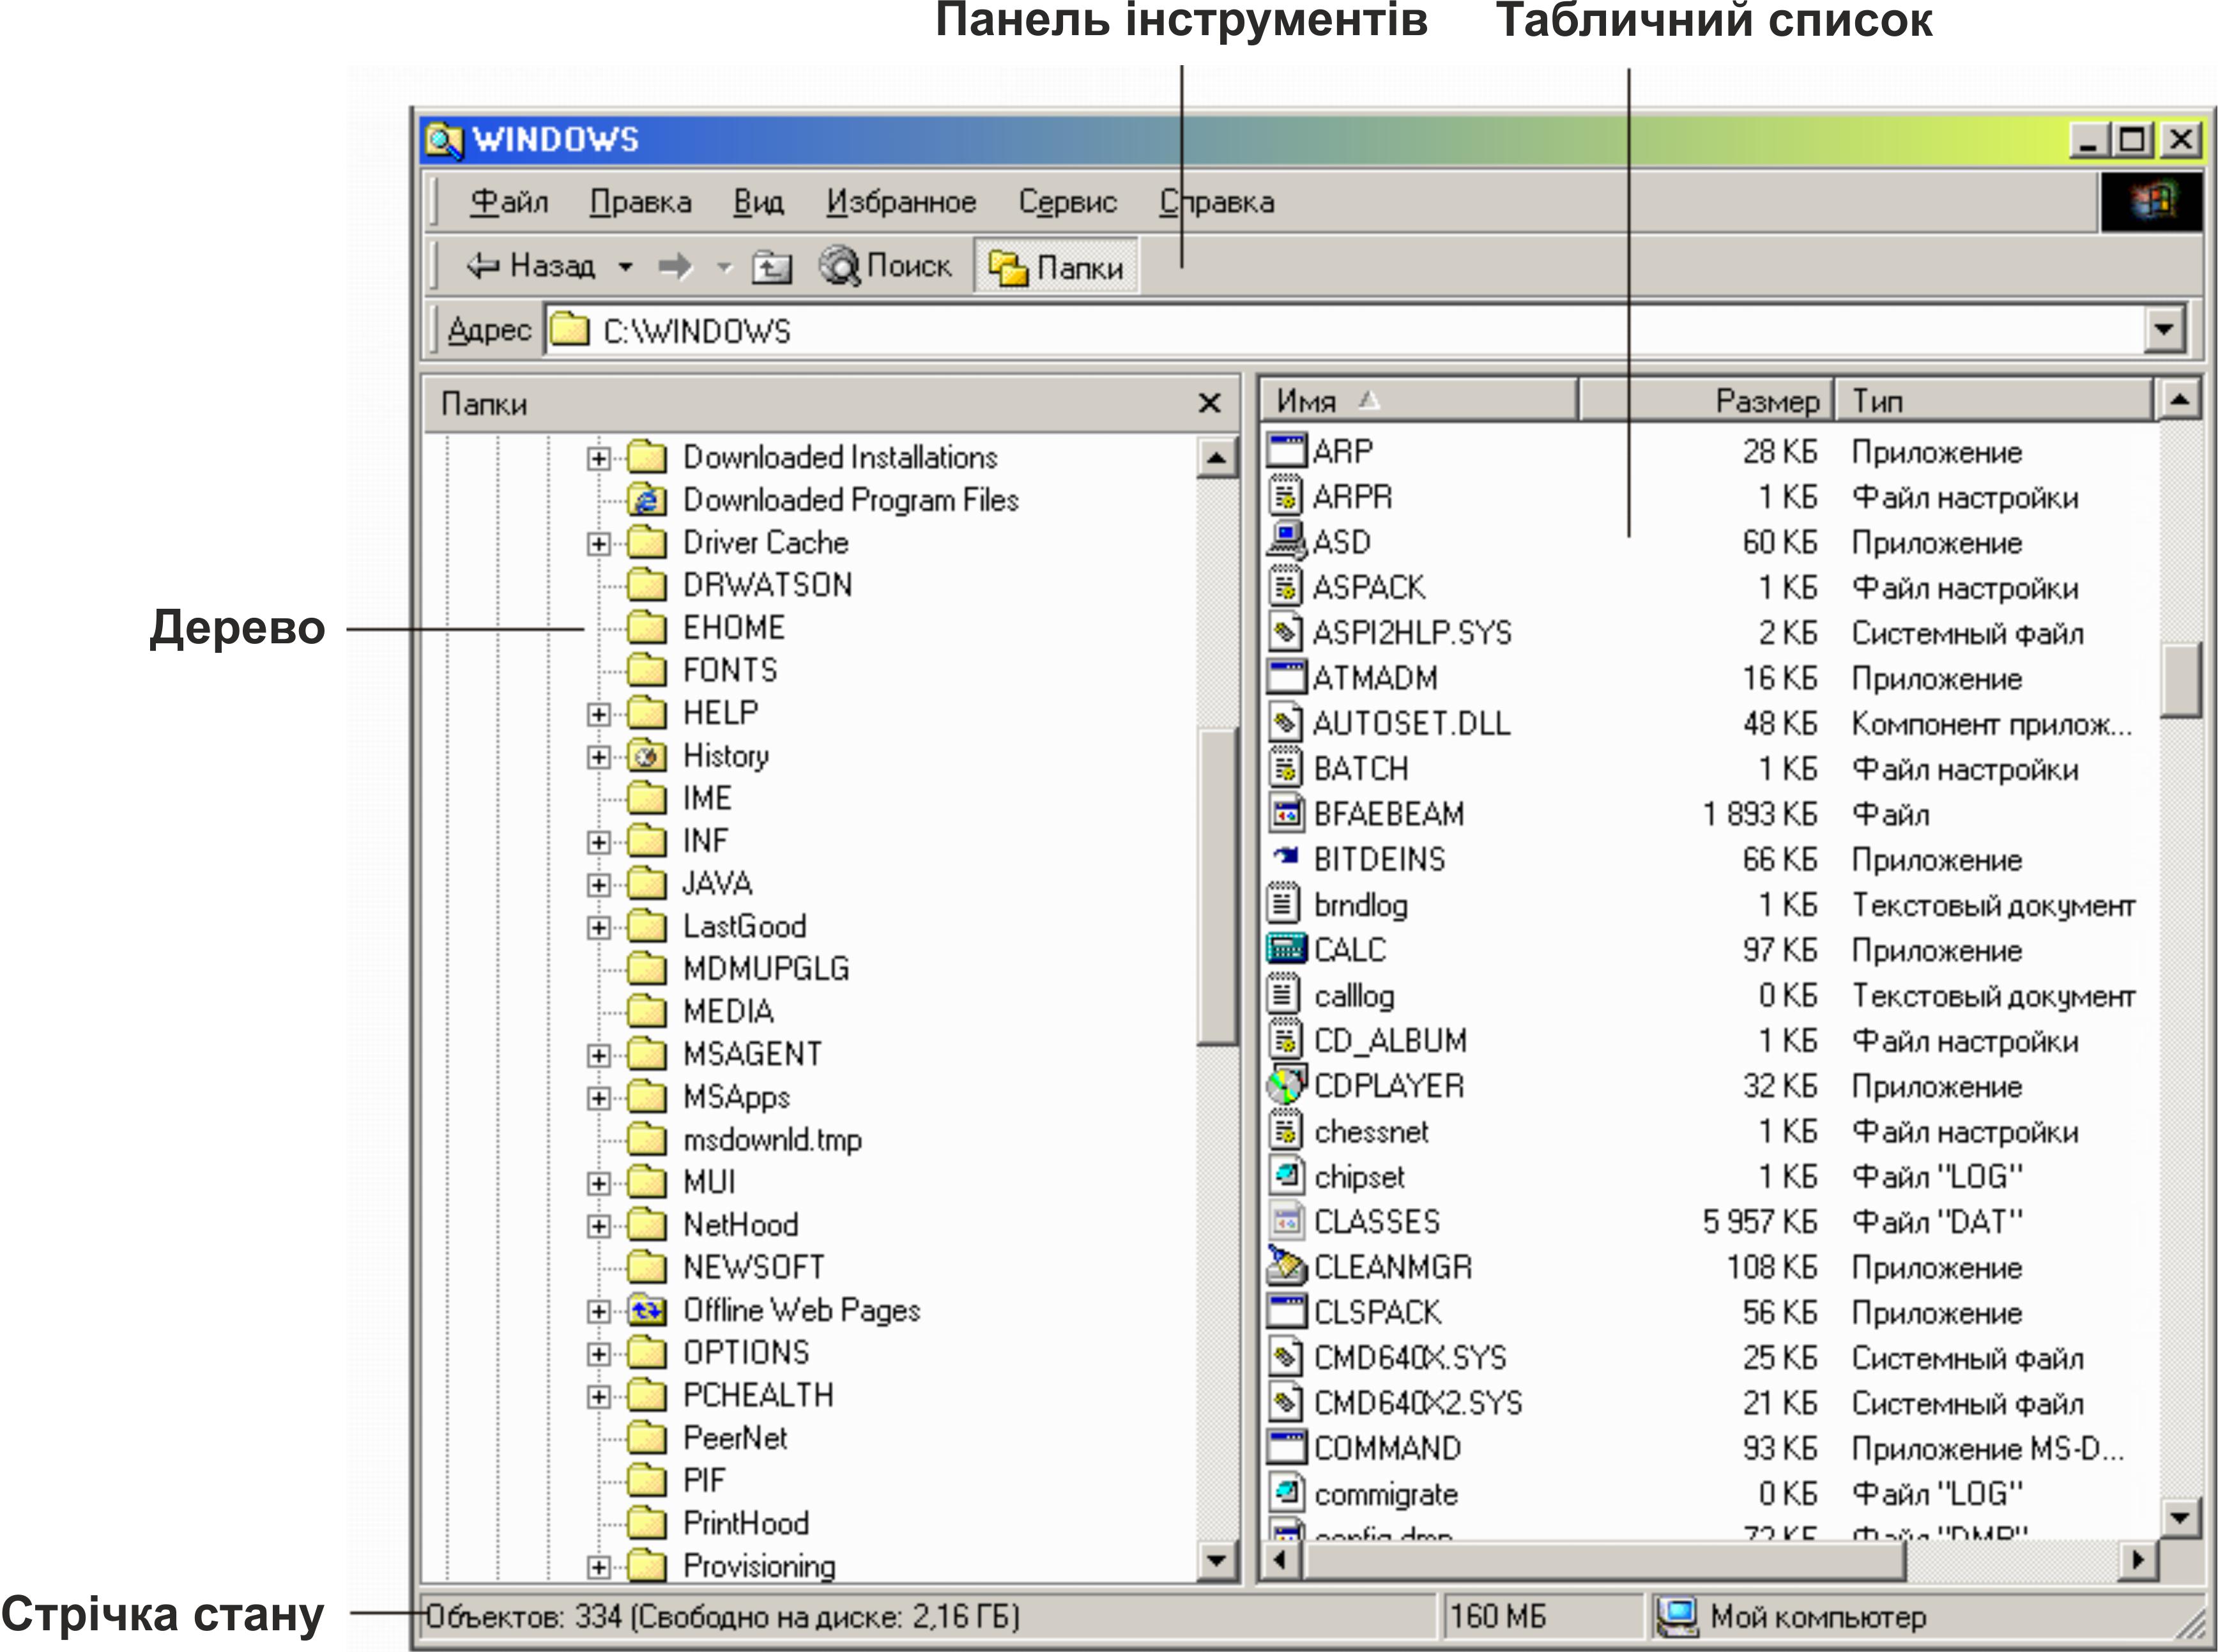
Task: Open the Сервис menu
Action: point(1067,202)
